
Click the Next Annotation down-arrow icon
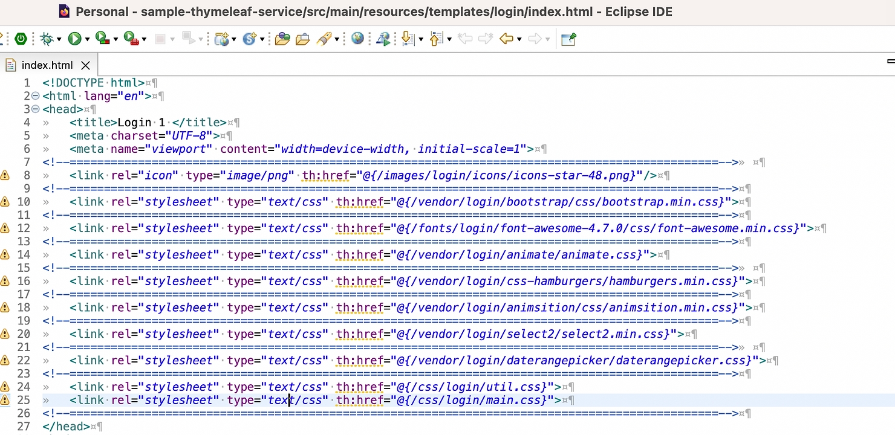[408, 39]
